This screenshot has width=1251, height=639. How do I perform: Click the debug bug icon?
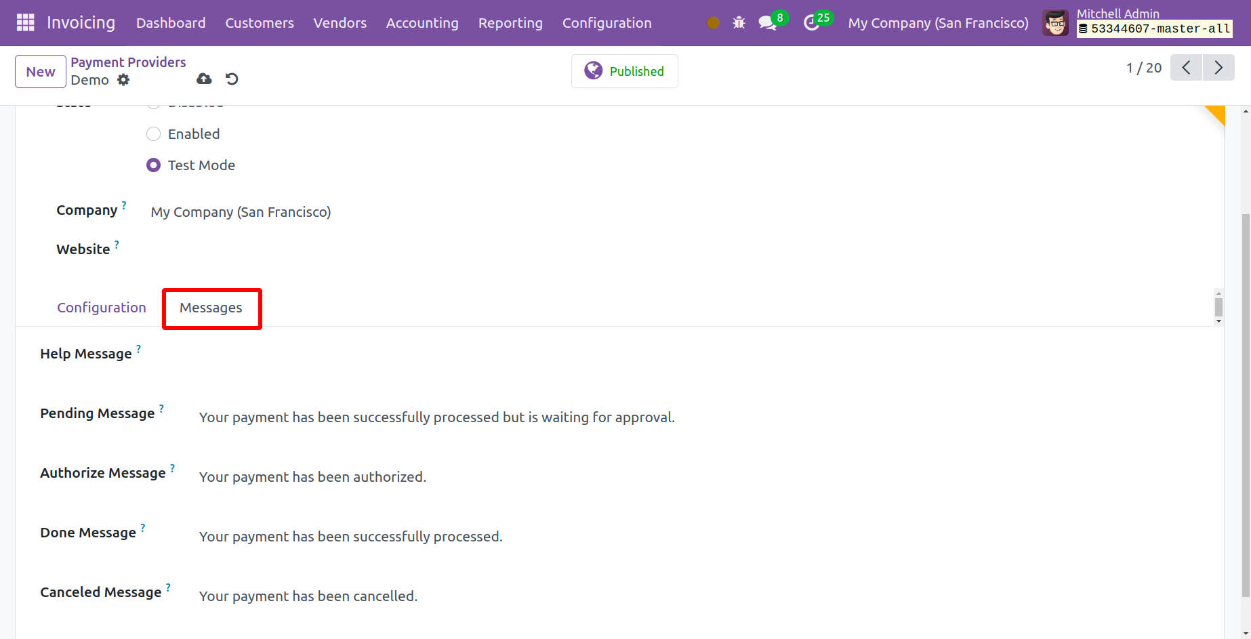pyautogui.click(x=739, y=23)
